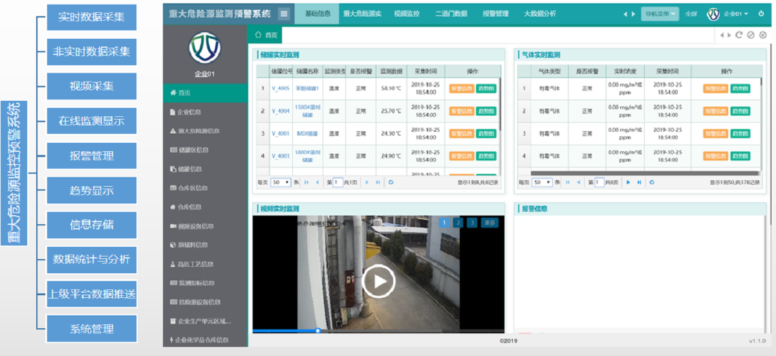Play the live video feed
Screen dimensions: 776x356
pos(378,281)
